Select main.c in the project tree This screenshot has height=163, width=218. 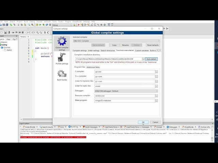[x=9, y=50]
